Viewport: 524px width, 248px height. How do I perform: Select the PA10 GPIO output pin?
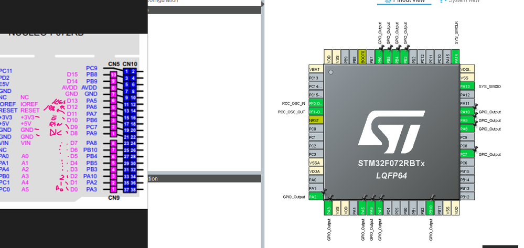467,112
